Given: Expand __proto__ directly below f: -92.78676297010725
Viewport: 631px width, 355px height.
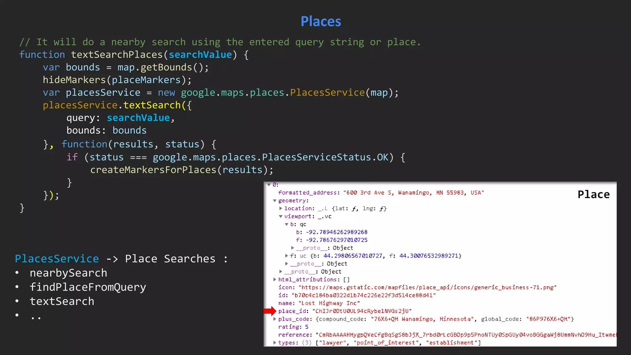Looking at the screenshot, I should (292, 248).
